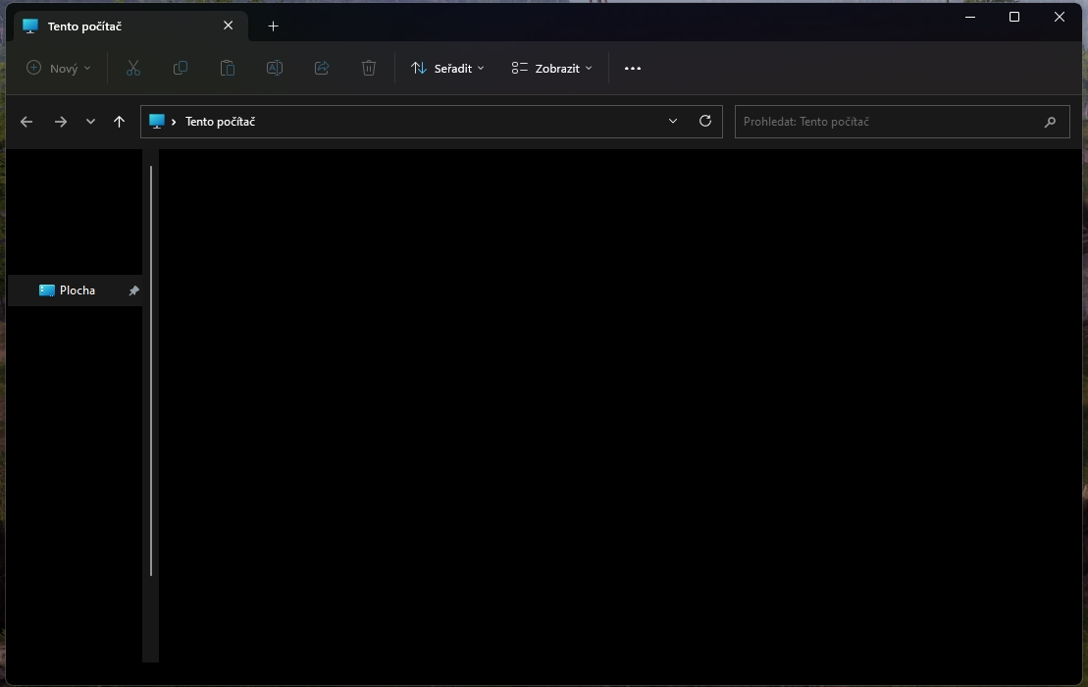Add a new tab with plus button
The height and width of the screenshot is (687, 1088).
(274, 26)
